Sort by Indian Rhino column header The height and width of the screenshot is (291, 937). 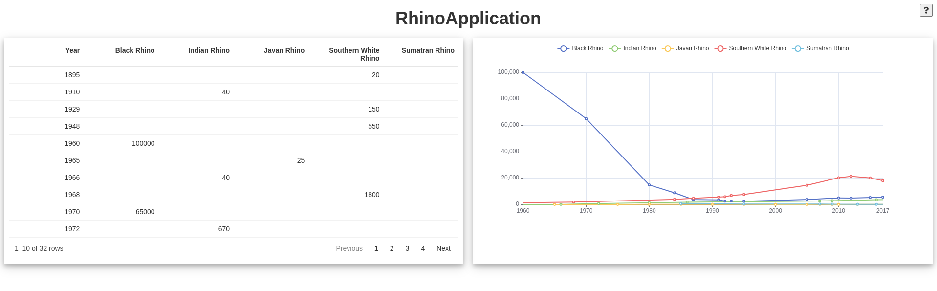coord(209,50)
